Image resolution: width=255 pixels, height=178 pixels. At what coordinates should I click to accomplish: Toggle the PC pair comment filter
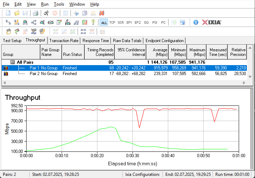163,22
